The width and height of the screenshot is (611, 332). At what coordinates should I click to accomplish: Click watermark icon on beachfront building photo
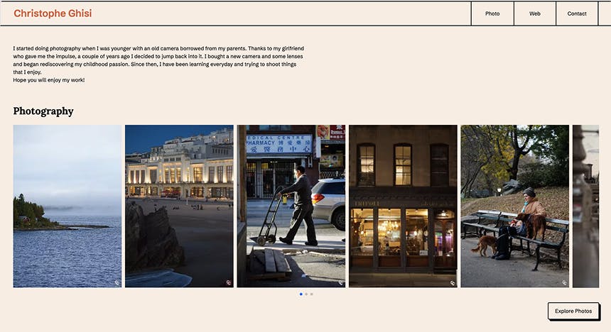(x=229, y=282)
